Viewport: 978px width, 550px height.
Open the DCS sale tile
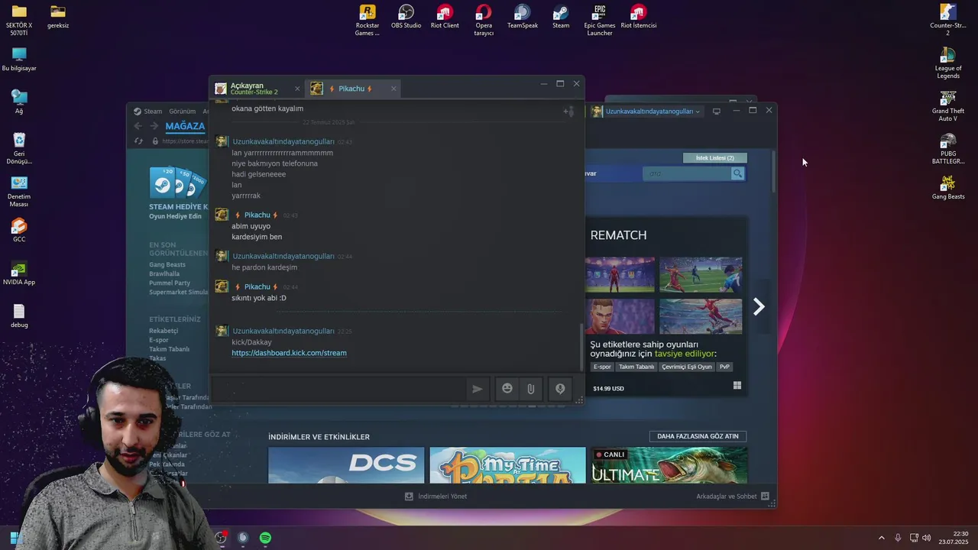[x=346, y=465]
